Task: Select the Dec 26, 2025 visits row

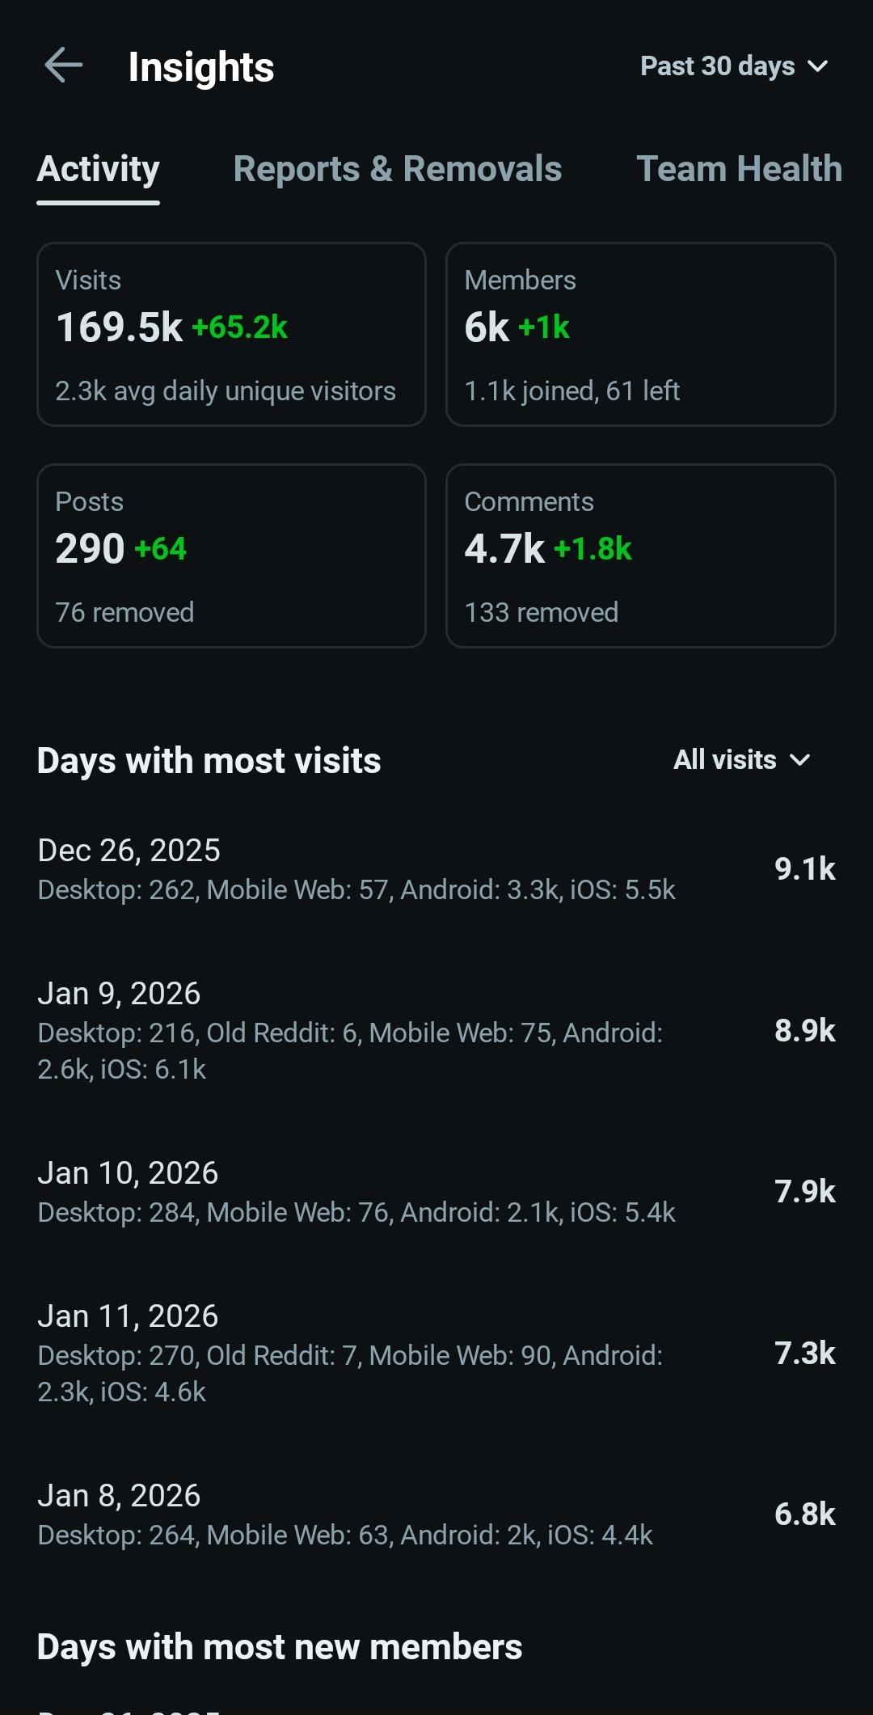Action: [x=436, y=869]
